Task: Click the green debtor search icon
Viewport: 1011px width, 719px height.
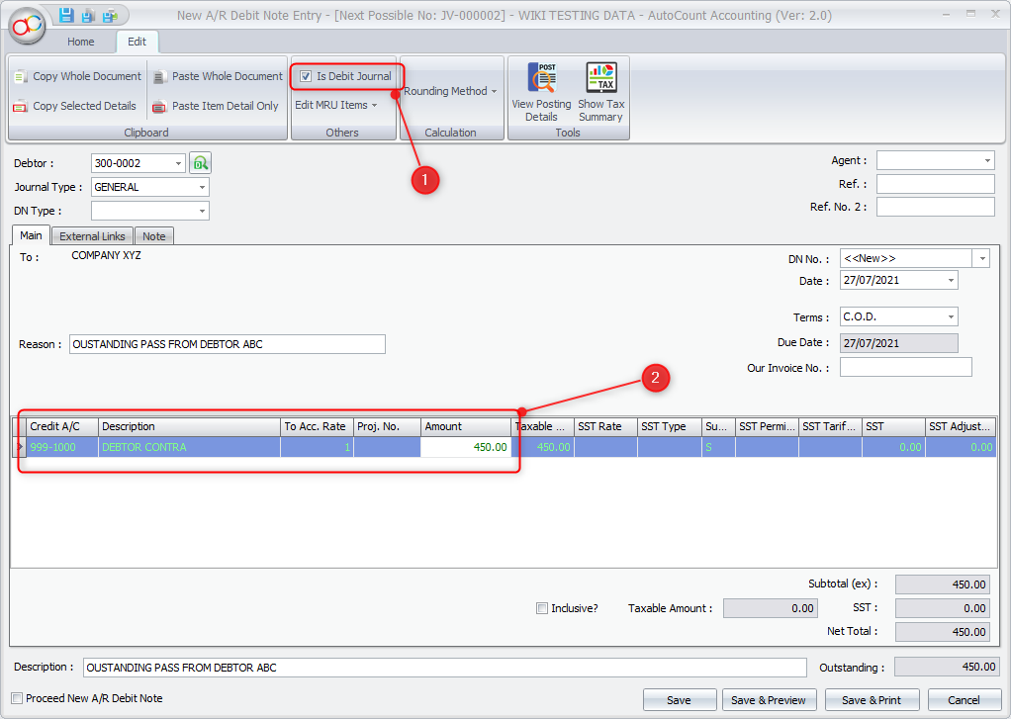Action: 201,163
